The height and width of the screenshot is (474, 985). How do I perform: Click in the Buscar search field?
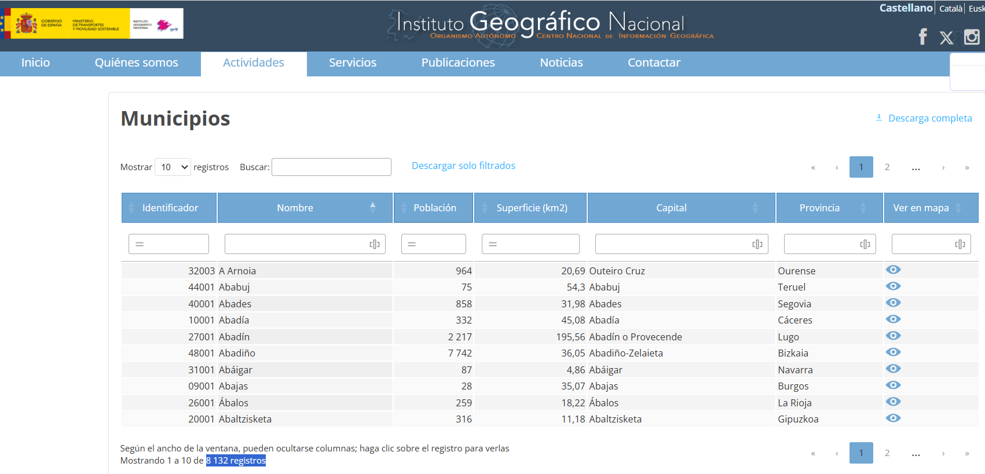pyautogui.click(x=331, y=167)
